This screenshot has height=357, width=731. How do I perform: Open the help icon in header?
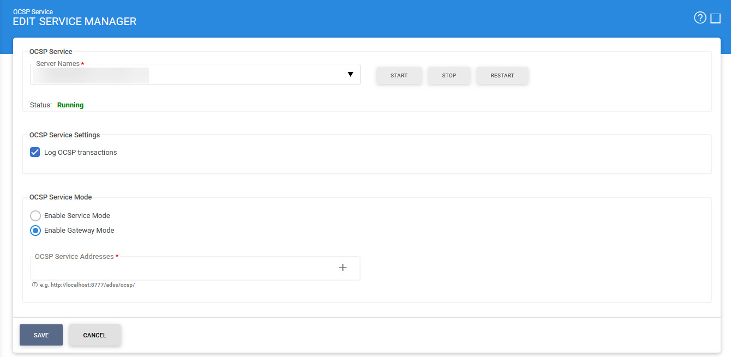click(x=700, y=18)
